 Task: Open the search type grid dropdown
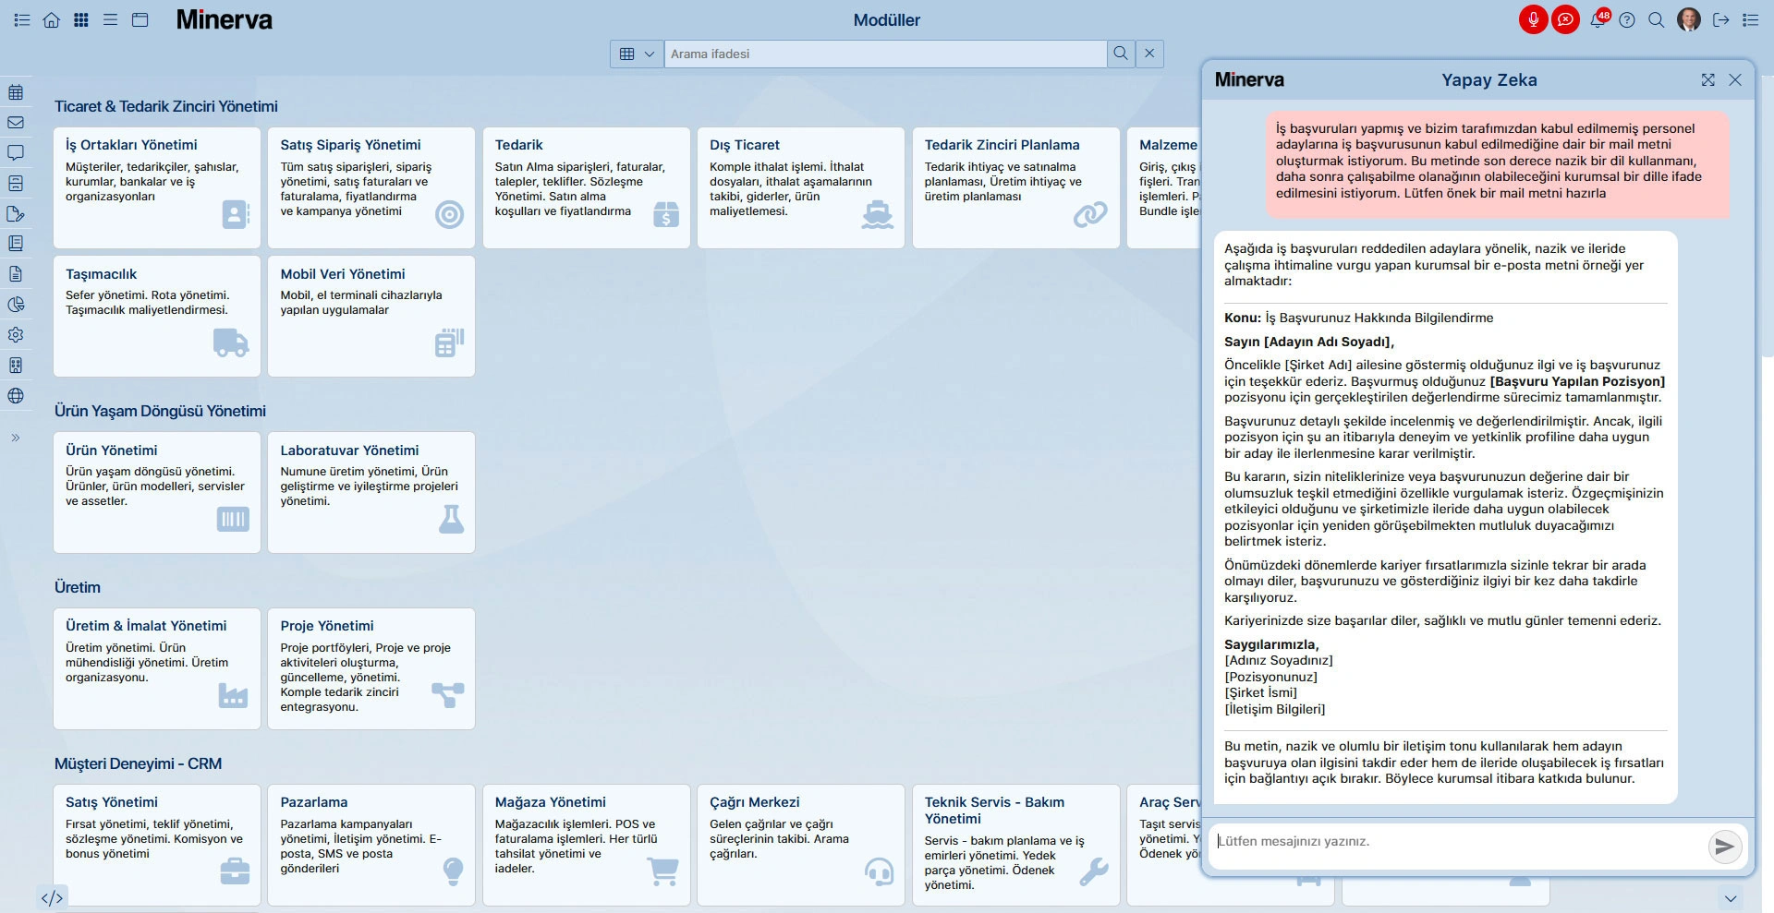click(x=637, y=54)
